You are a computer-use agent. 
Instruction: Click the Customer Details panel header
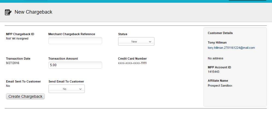[220, 33]
